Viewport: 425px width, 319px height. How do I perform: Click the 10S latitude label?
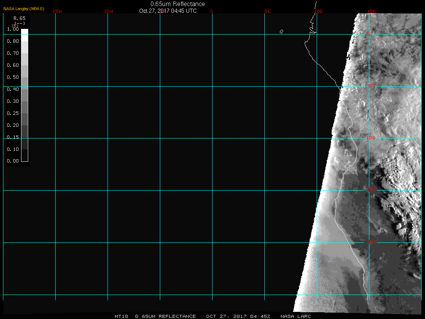pos(371,138)
